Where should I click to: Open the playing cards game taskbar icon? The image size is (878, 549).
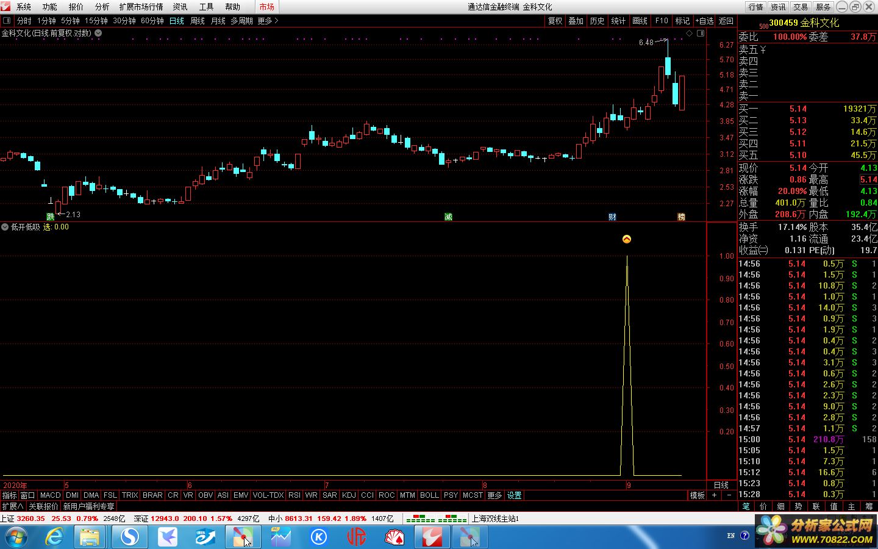[x=394, y=537]
